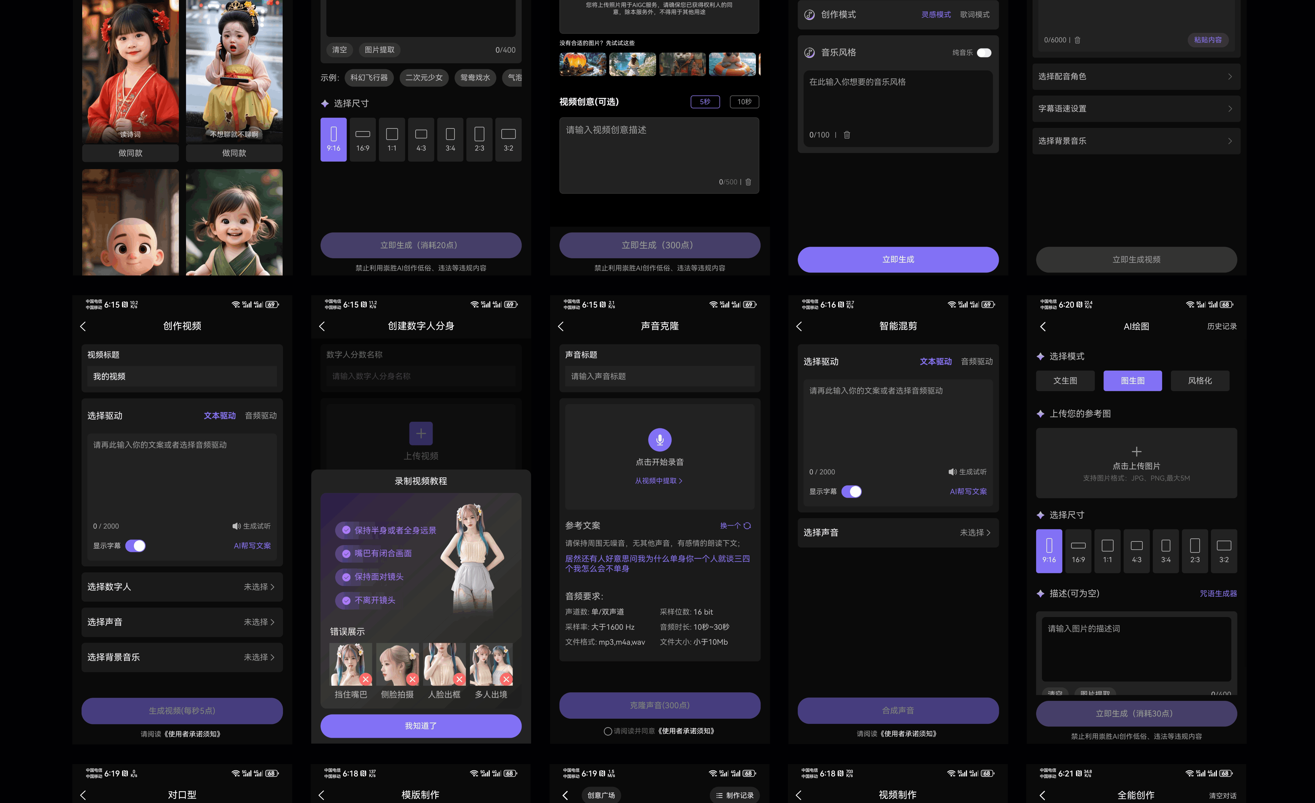Click the 请输入声音标题 input field
This screenshot has width=1315, height=803.
coord(660,376)
